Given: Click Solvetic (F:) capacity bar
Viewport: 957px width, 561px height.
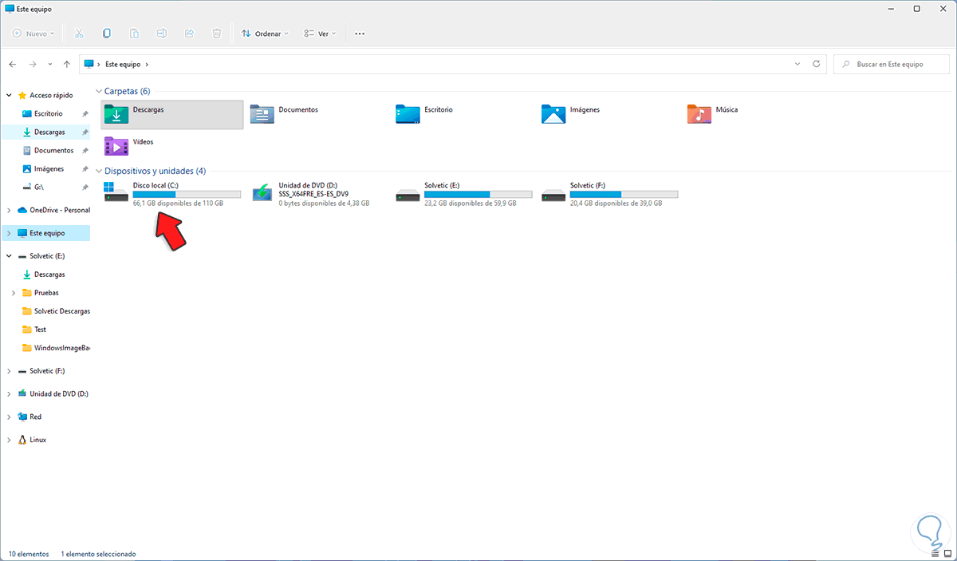Looking at the screenshot, I should [x=624, y=194].
